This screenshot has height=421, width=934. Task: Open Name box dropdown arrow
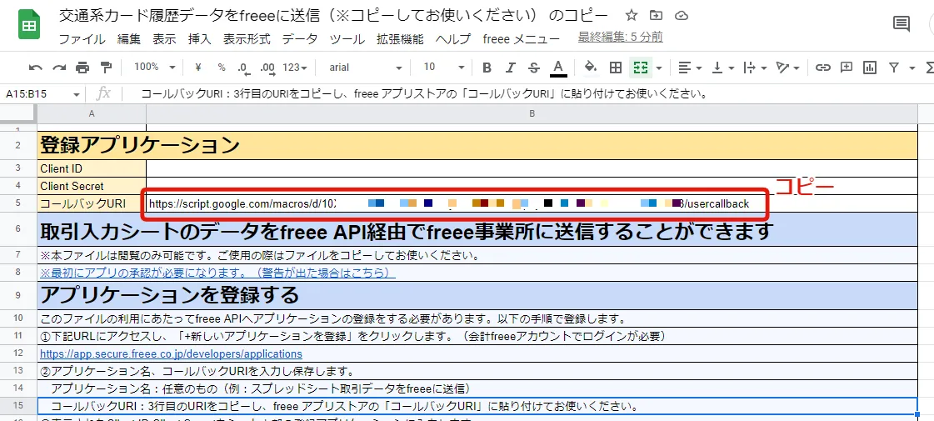click(77, 94)
